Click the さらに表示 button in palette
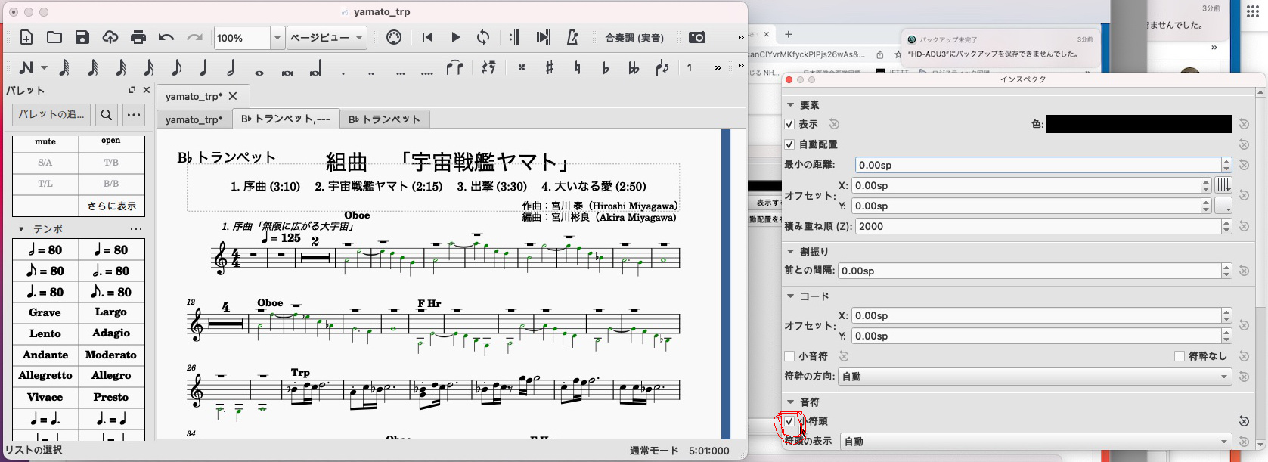Screen dimensions: 1268x462 pos(111,206)
